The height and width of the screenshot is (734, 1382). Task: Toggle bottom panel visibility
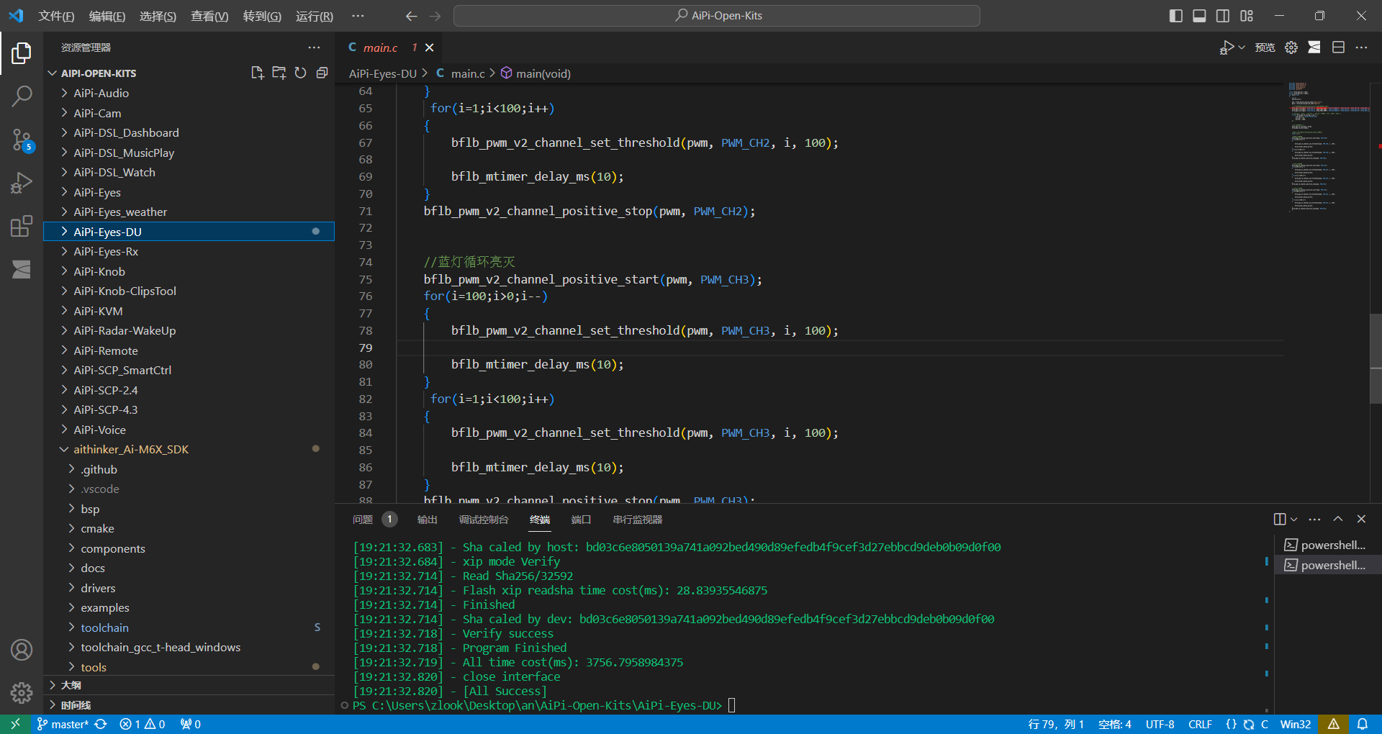pyautogui.click(x=1199, y=16)
